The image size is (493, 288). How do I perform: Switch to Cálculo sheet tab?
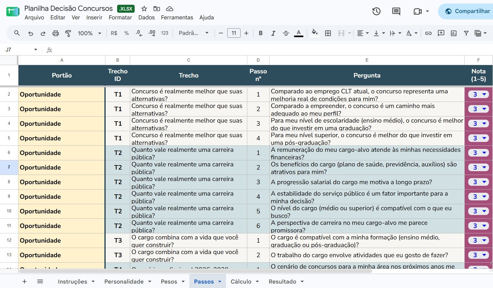click(x=241, y=281)
